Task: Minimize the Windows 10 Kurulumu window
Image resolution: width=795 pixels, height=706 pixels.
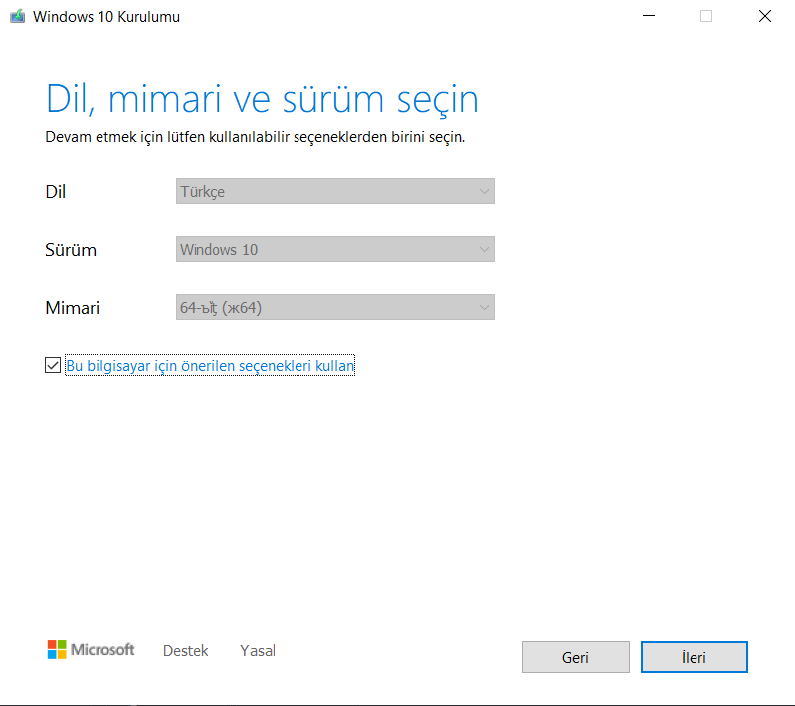Action: (649, 16)
